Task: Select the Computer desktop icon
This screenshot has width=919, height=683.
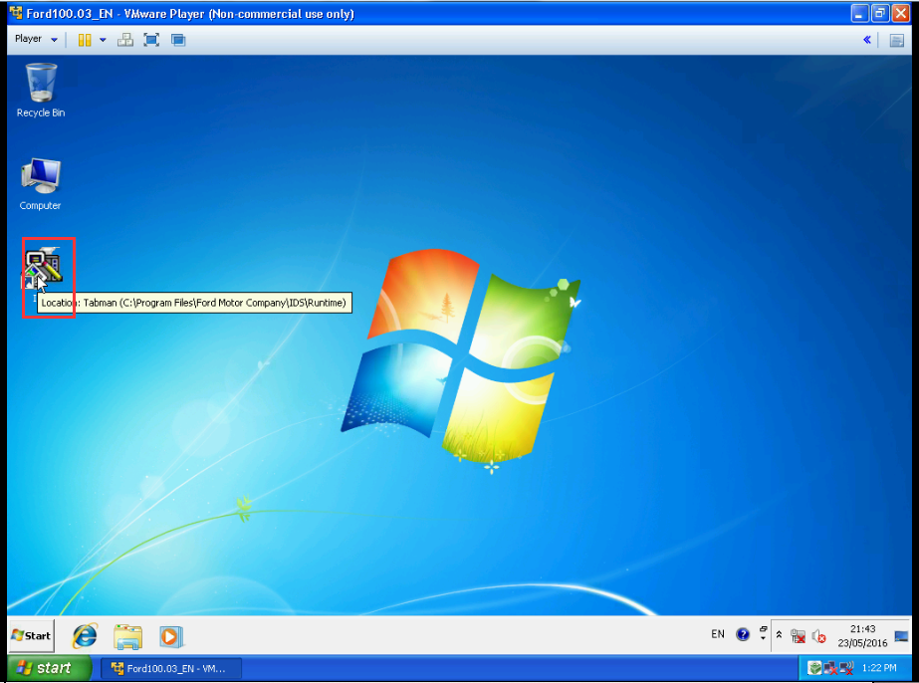Action: 41,184
